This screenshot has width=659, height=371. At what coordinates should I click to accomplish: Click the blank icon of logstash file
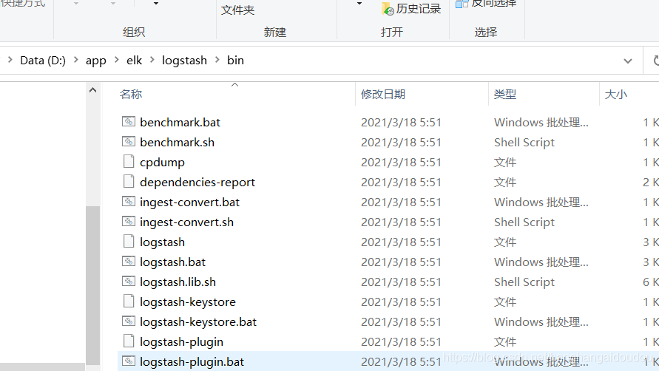(x=129, y=242)
